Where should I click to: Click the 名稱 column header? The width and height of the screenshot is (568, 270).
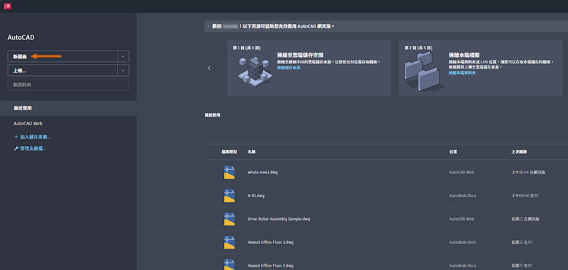click(x=251, y=152)
